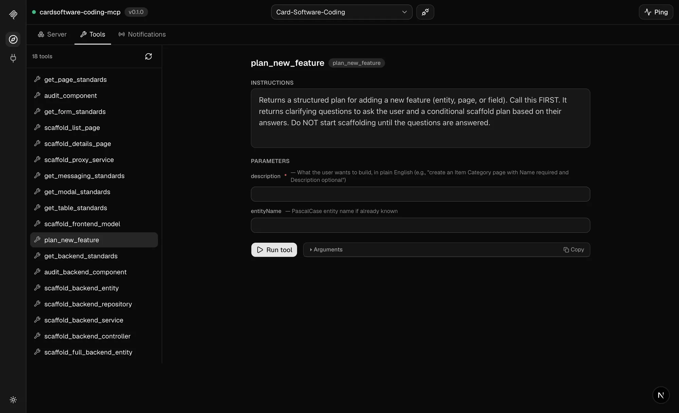Click the instructions text box
The width and height of the screenshot is (679, 413).
click(420, 118)
